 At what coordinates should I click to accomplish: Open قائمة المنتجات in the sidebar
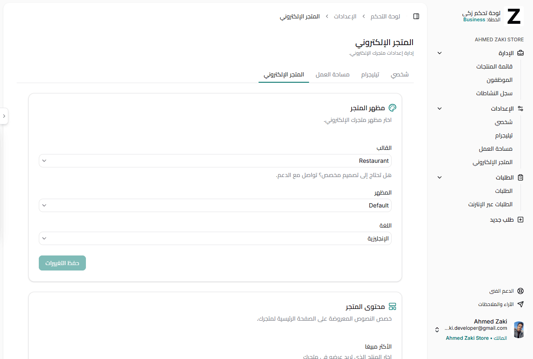pyautogui.click(x=495, y=66)
